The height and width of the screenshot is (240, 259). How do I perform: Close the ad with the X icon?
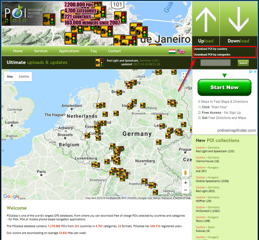(255, 72)
